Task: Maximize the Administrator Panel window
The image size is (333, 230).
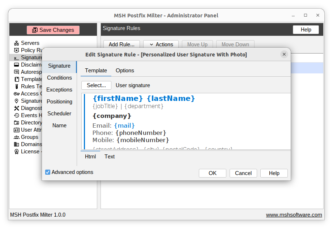Action: pyautogui.click(x=306, y=15)
